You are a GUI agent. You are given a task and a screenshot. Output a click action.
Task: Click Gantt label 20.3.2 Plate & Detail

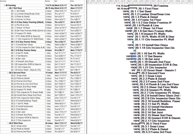[x=154, y=129]
